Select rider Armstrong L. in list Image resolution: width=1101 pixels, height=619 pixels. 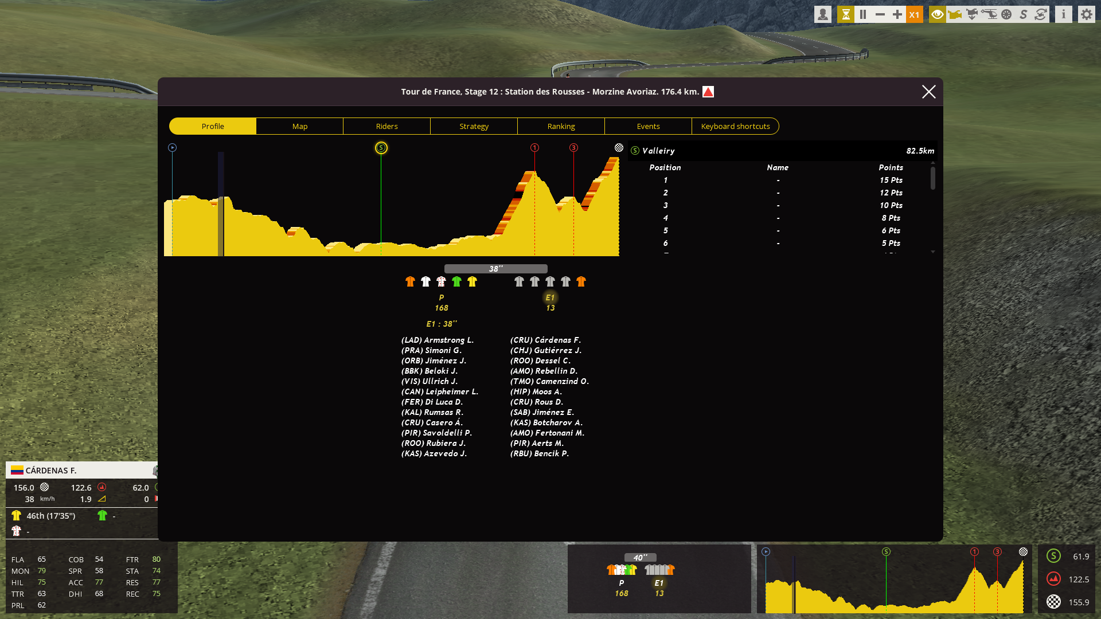coord(438,340)
